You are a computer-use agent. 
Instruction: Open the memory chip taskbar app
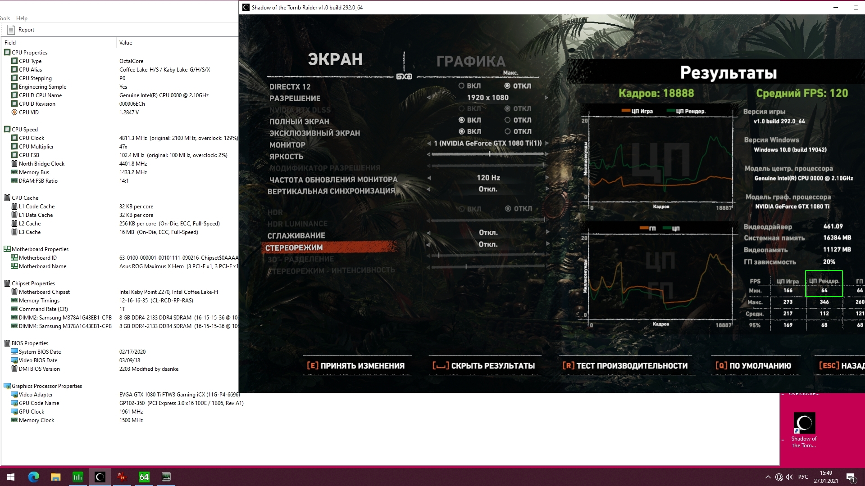166,477
